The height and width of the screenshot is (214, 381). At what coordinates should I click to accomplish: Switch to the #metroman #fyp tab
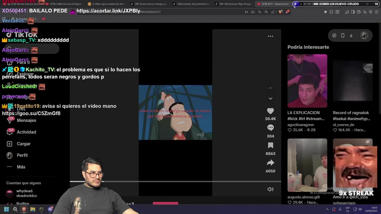(234, 4)
